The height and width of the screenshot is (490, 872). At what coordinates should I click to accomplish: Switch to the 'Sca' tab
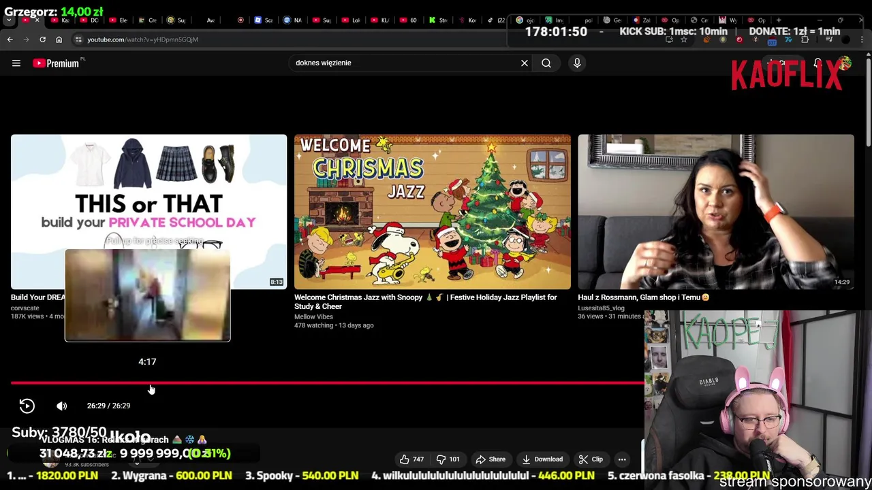tap(263, 20)
